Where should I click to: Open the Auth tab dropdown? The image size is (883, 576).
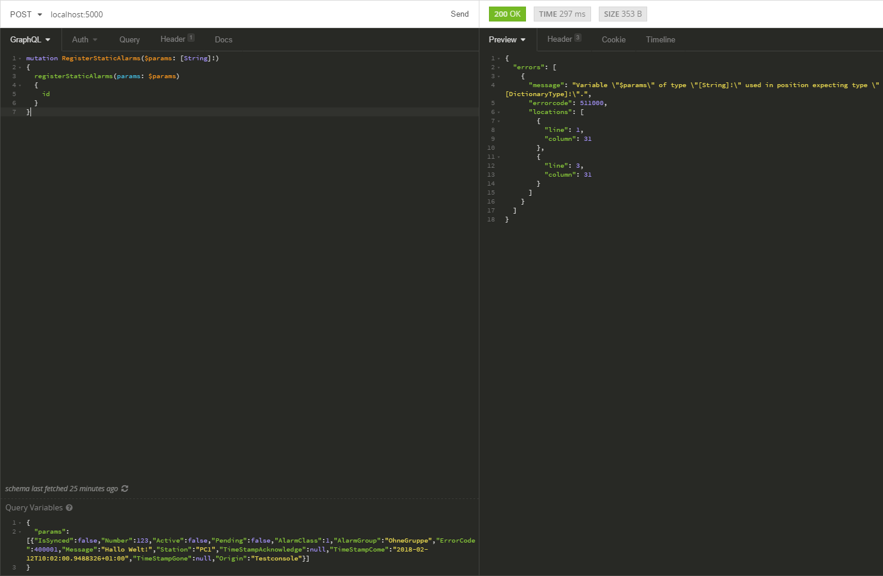click(85, 39)
